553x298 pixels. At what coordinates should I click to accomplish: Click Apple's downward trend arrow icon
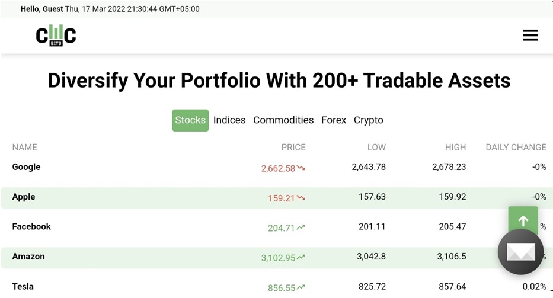(x=301, y=198)
